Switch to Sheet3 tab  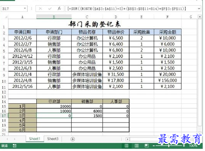(x=53, y=139)
